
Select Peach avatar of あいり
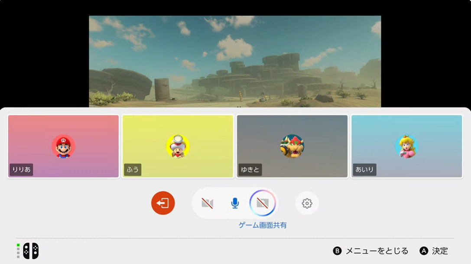click(x=406, y=147)
